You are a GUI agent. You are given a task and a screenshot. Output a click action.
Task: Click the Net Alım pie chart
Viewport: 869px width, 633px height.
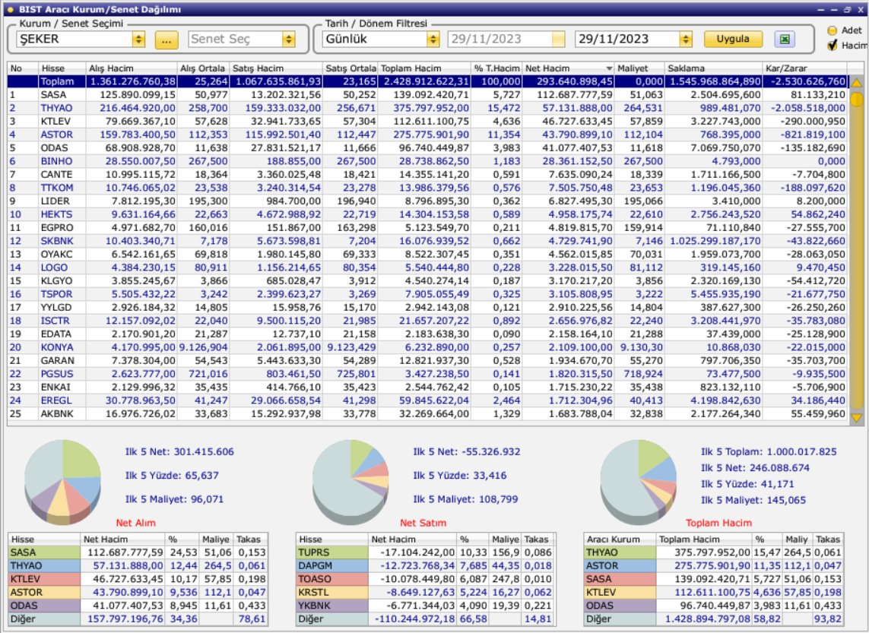(x=62, y=481)
